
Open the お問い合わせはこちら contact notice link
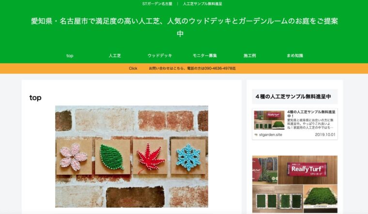[192, 69]
